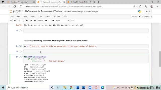
Task: Open browser Collections icon
Action: tap(146, 6)
